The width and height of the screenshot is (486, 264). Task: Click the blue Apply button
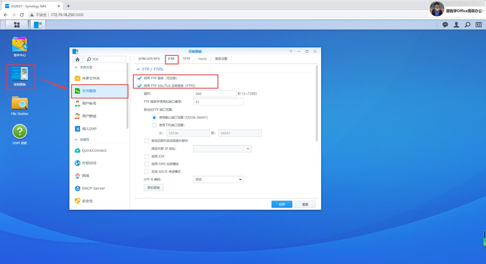(282, 204)
